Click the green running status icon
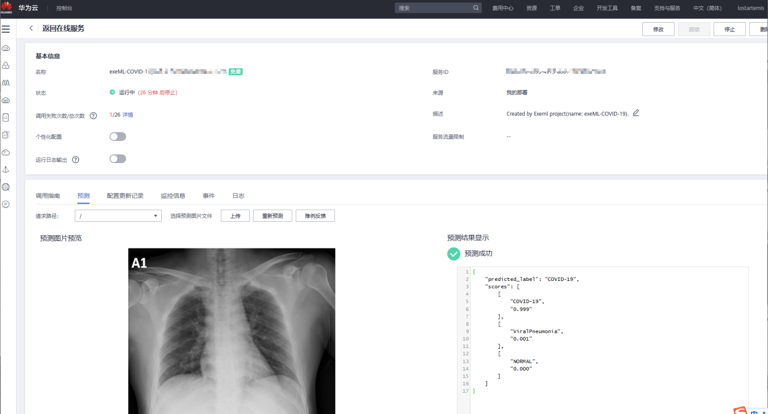Image resolution: width=768 pixels, height=414 pixels. point(112,92)
